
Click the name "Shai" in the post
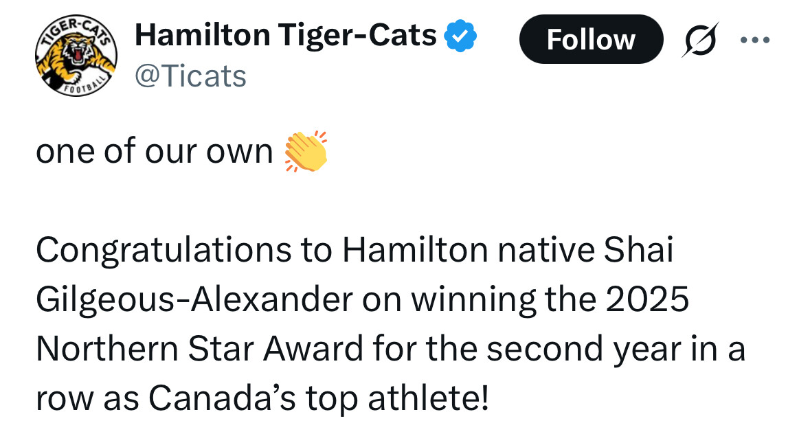click(x=638, y=251)
